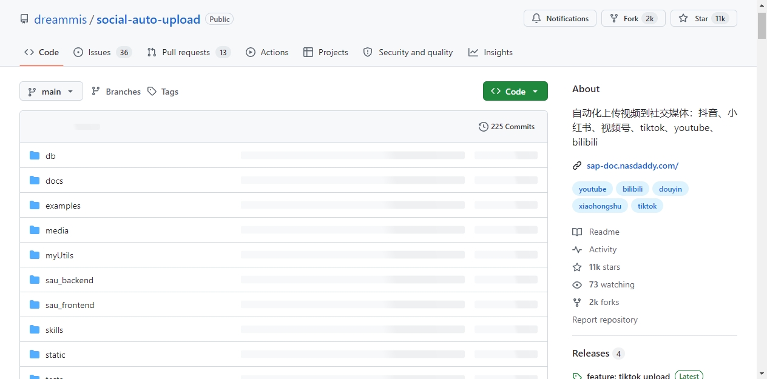Click the sau_backend folder icon

tap(35, 280)
